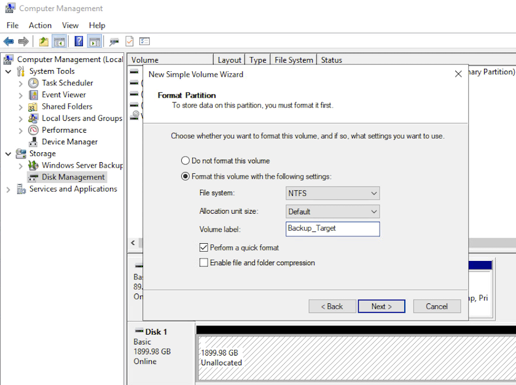The image size is (516, 385).
Task: Click the checklist toolbar icon
Action: tap(144, 42)
